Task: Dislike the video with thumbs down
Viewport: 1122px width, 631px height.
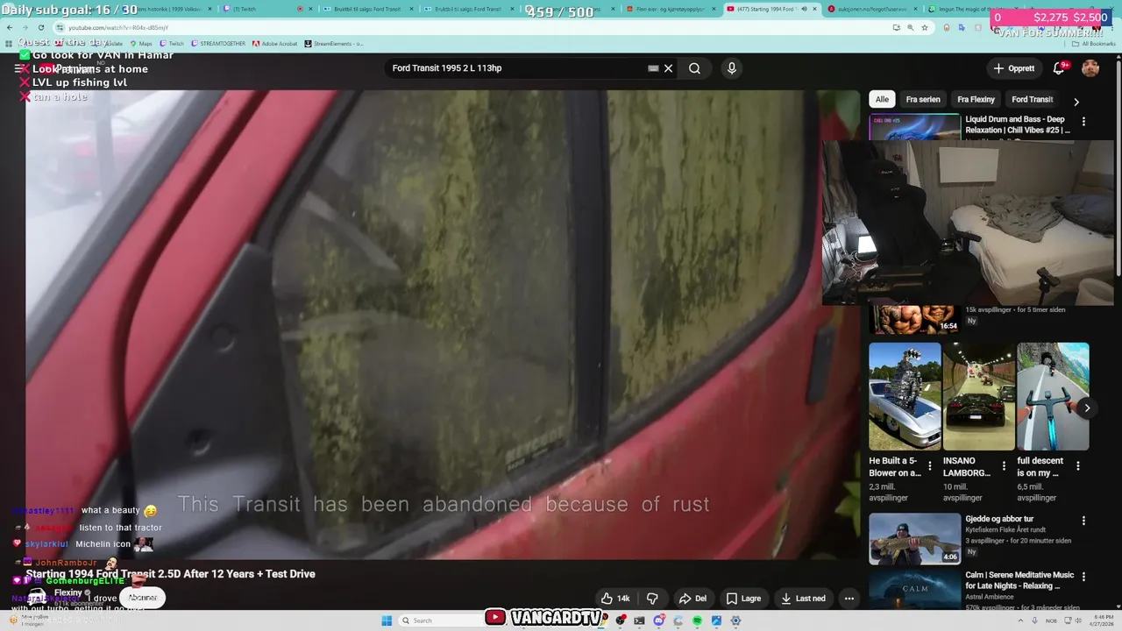Action: [652, 599]
